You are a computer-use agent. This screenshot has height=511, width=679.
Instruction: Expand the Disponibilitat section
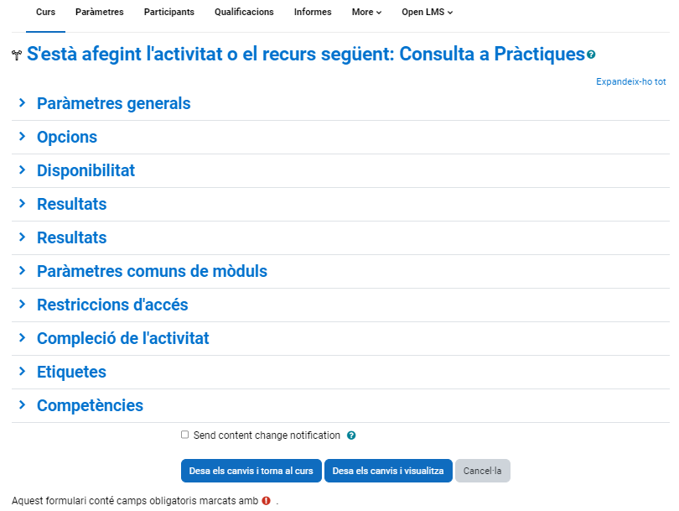pos(86,171)
